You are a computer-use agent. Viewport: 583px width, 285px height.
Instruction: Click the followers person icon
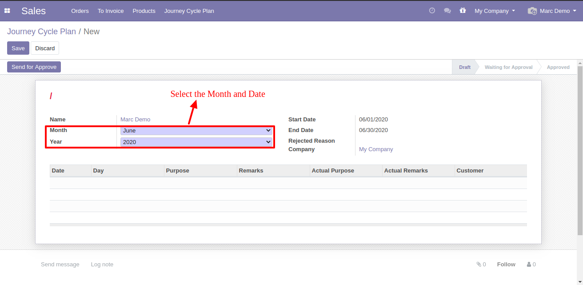click(x=529, y=265)
